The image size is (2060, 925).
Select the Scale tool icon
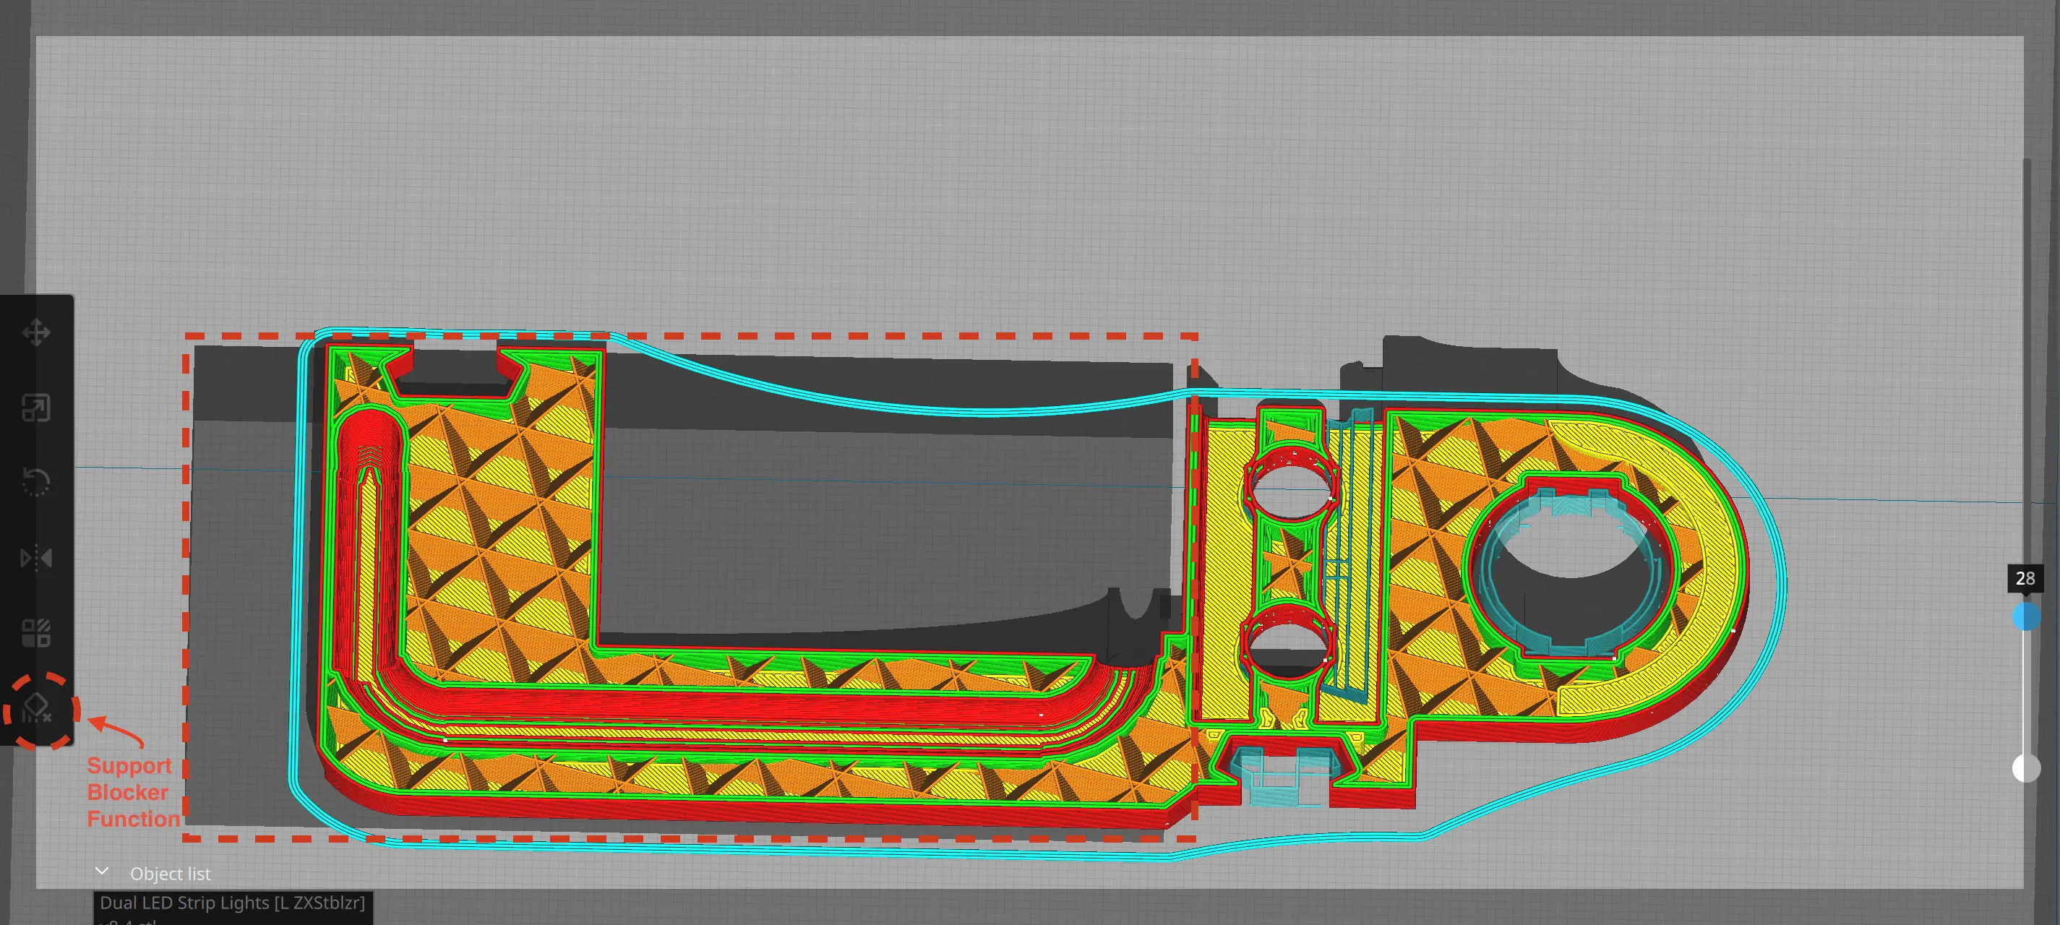coord(36,408)
